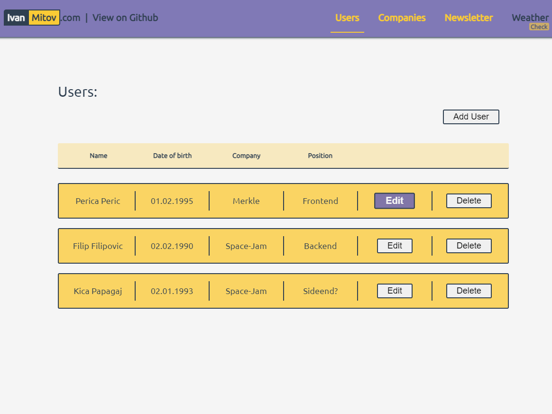
Task: Open the View on Github link
Action: (x=125, y=18)
